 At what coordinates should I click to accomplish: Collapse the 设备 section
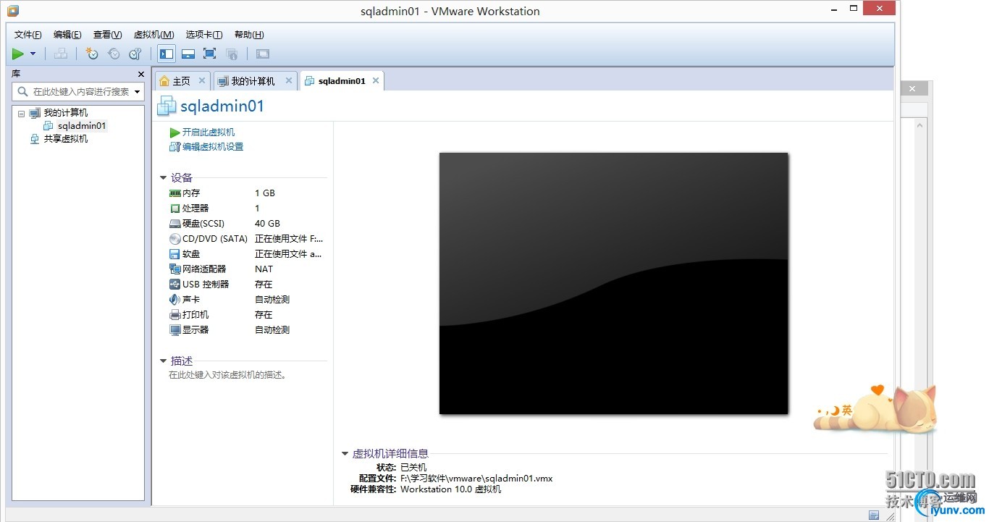pyautogui.click(x=164, y=178)
